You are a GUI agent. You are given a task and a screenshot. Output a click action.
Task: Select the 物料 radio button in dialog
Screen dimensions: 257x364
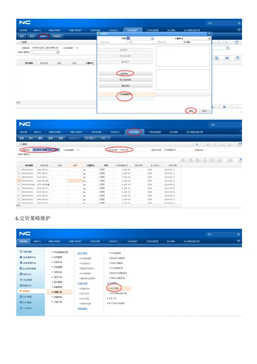coord(185,42)
